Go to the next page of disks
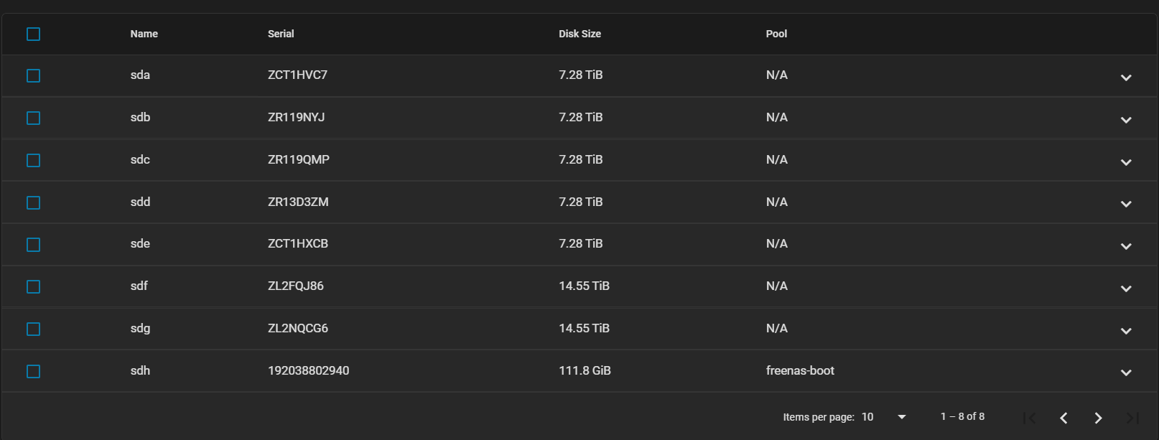The height and width of the screenshot is (440, 1159). (1098, 418)
